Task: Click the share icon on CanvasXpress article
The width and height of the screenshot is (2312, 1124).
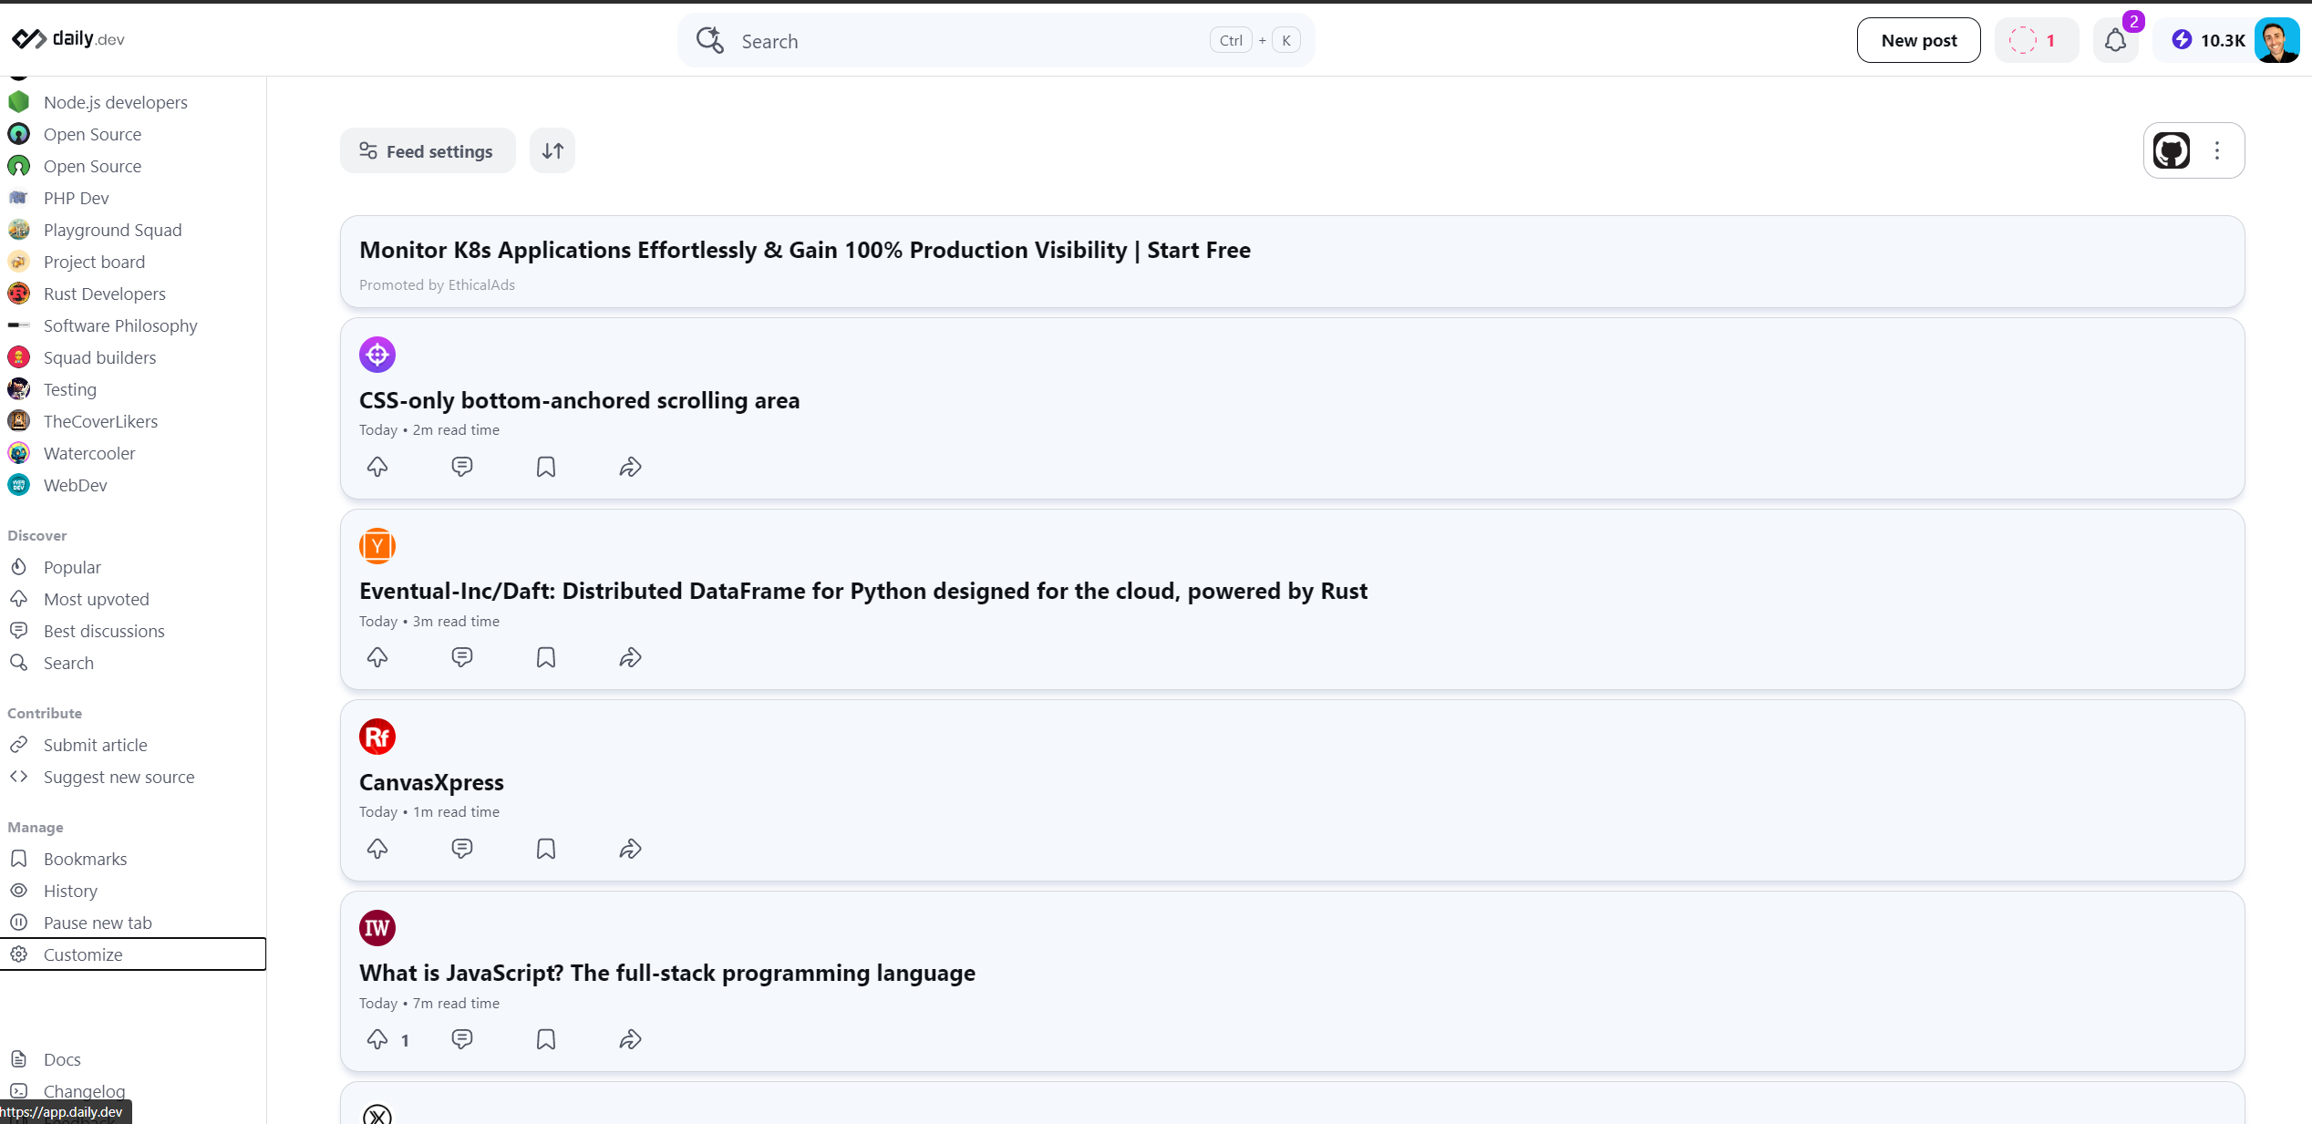Action: click(631, 848)
